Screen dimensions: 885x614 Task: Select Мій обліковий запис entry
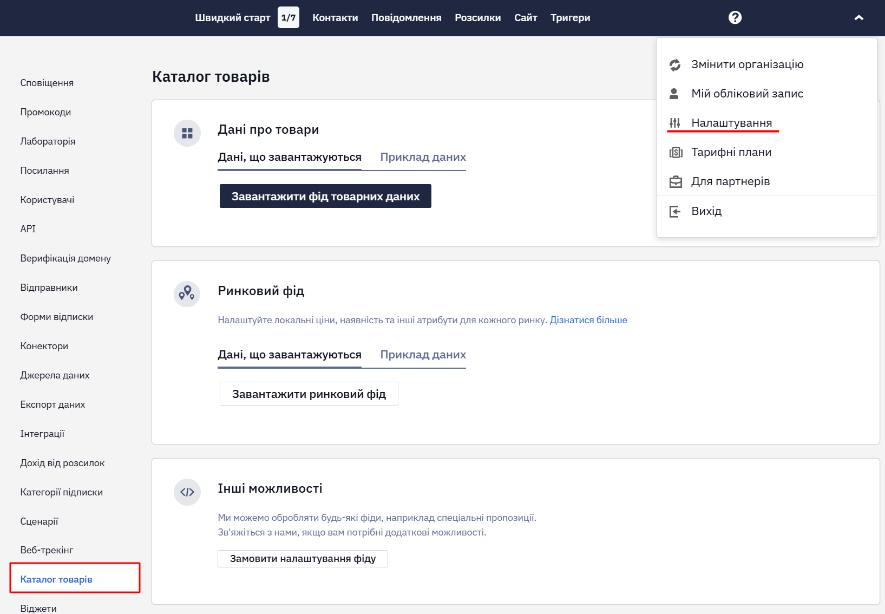747,94
